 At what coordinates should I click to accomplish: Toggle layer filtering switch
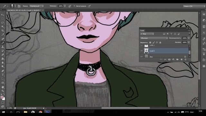[x=189, y=34]
